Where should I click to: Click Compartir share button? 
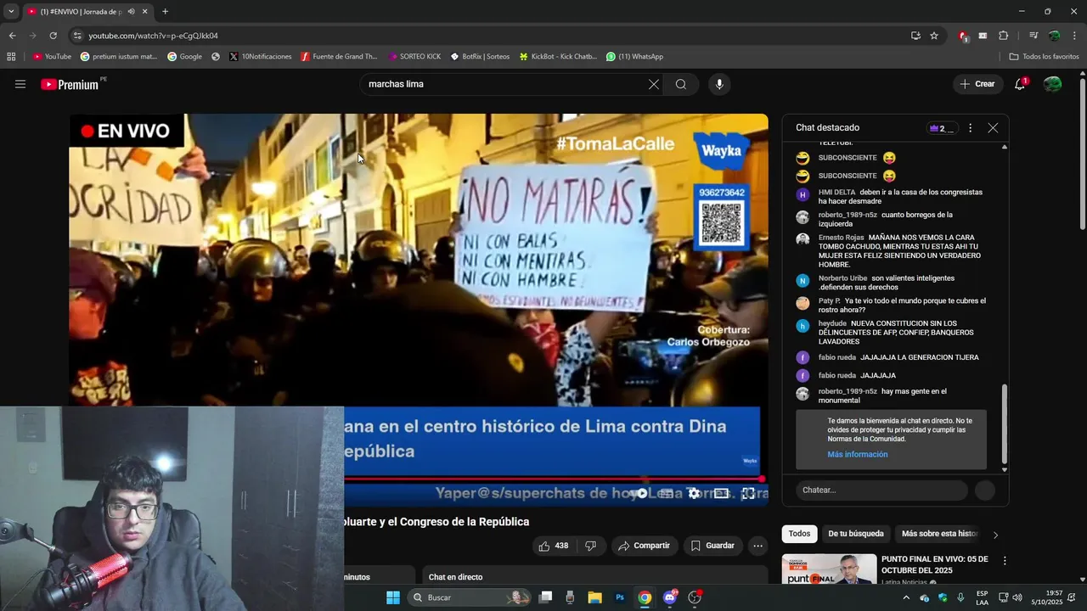point(644,546)
